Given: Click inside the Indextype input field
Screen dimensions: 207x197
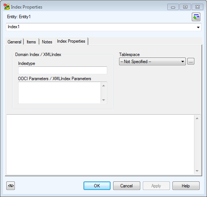Looking at the screenshot, I should 63,70.
